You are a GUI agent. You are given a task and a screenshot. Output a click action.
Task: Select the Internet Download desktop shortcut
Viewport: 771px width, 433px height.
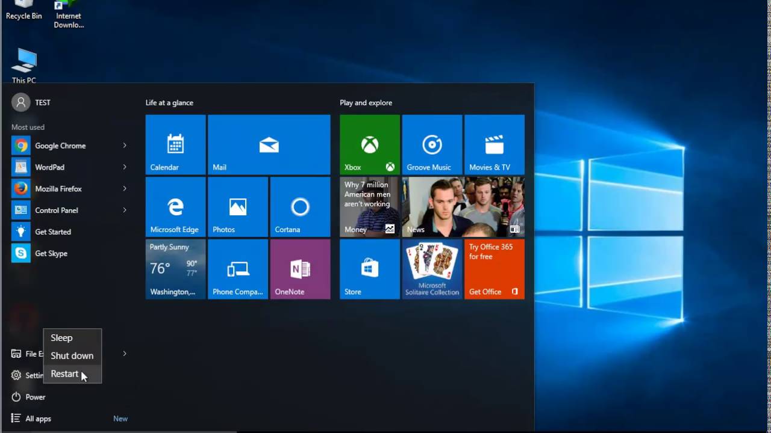coord(69,15)
